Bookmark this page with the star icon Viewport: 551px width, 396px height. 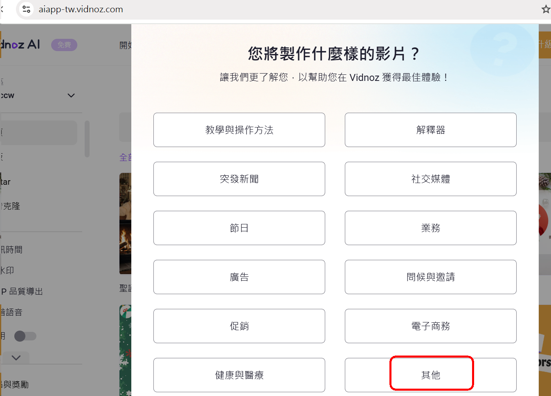[x=546, y=9]
